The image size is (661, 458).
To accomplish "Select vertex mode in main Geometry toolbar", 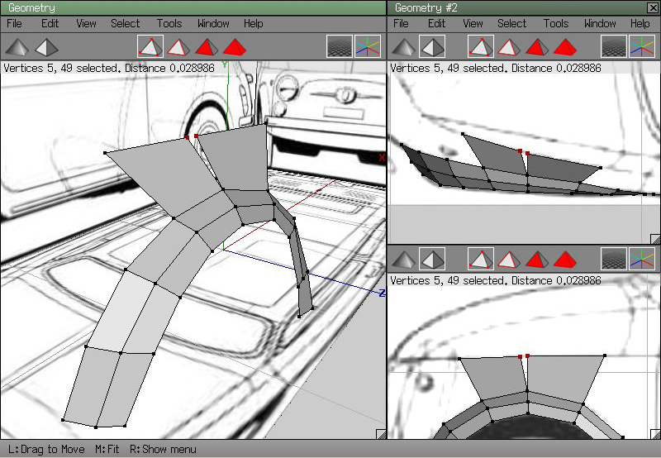I will pyautogui.click(x=150, y=46).
